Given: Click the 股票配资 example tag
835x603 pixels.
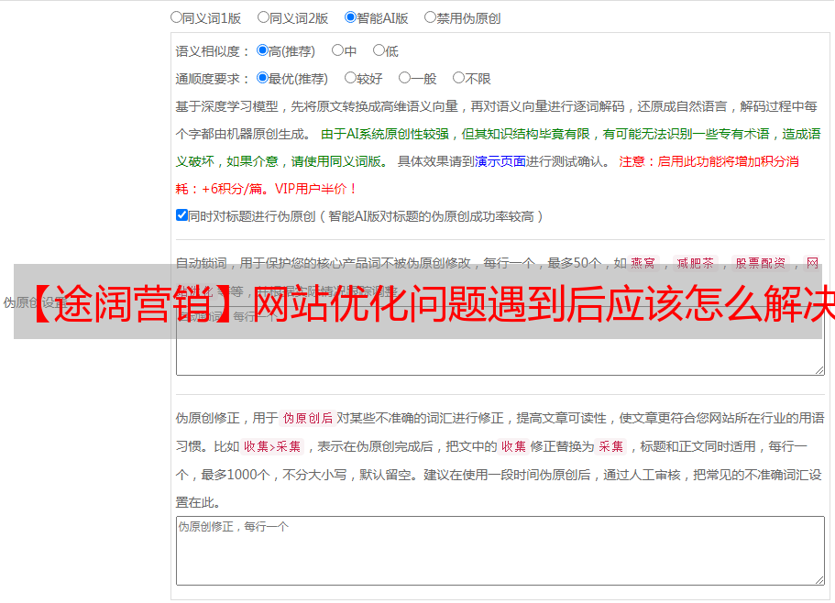Looking at the screenshot, I should pos(761,263).
